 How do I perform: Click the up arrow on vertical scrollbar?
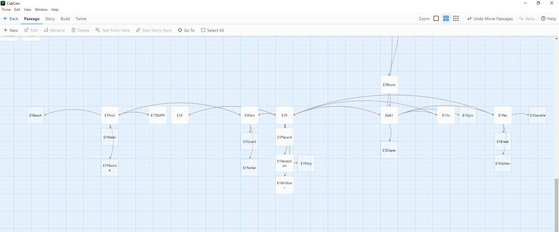[556, 38]
